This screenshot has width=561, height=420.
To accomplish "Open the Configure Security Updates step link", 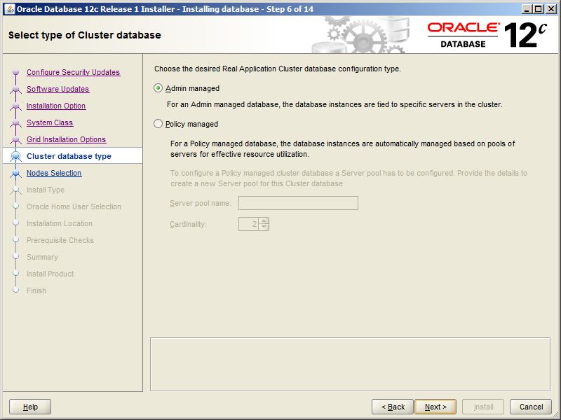I will pyautogui.click(x=74, y=72).
